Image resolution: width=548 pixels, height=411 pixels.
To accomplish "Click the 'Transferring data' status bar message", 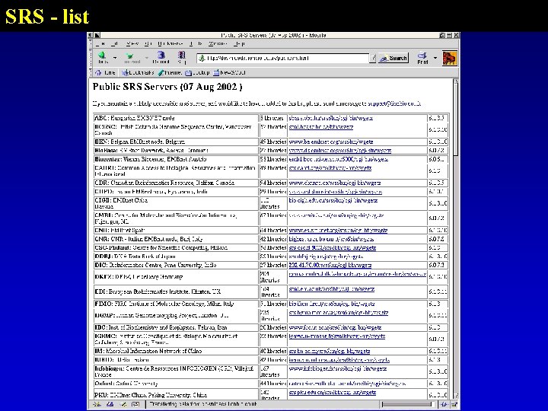I will [203, 404].
